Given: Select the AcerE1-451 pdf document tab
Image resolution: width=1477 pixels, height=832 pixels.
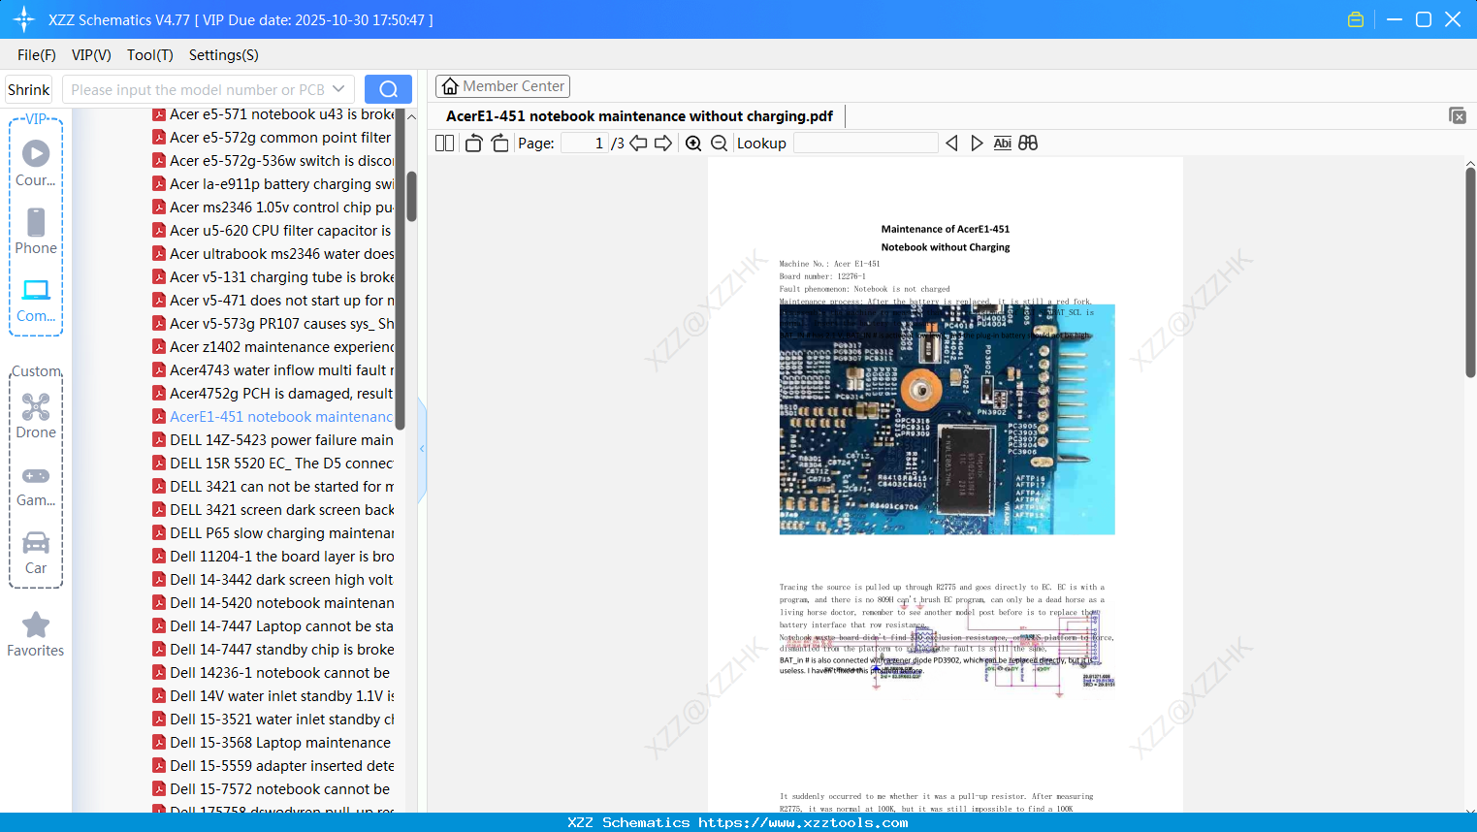Looking at the screenshot, I should (x=639, y=116).
